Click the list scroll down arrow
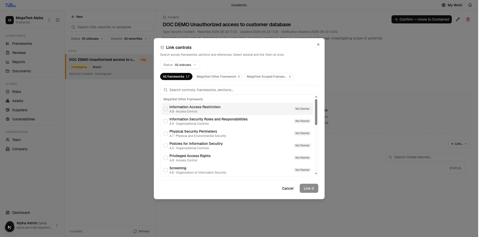Image resolution: width=482 pixels, height=237 pixels. pos(316,174)
